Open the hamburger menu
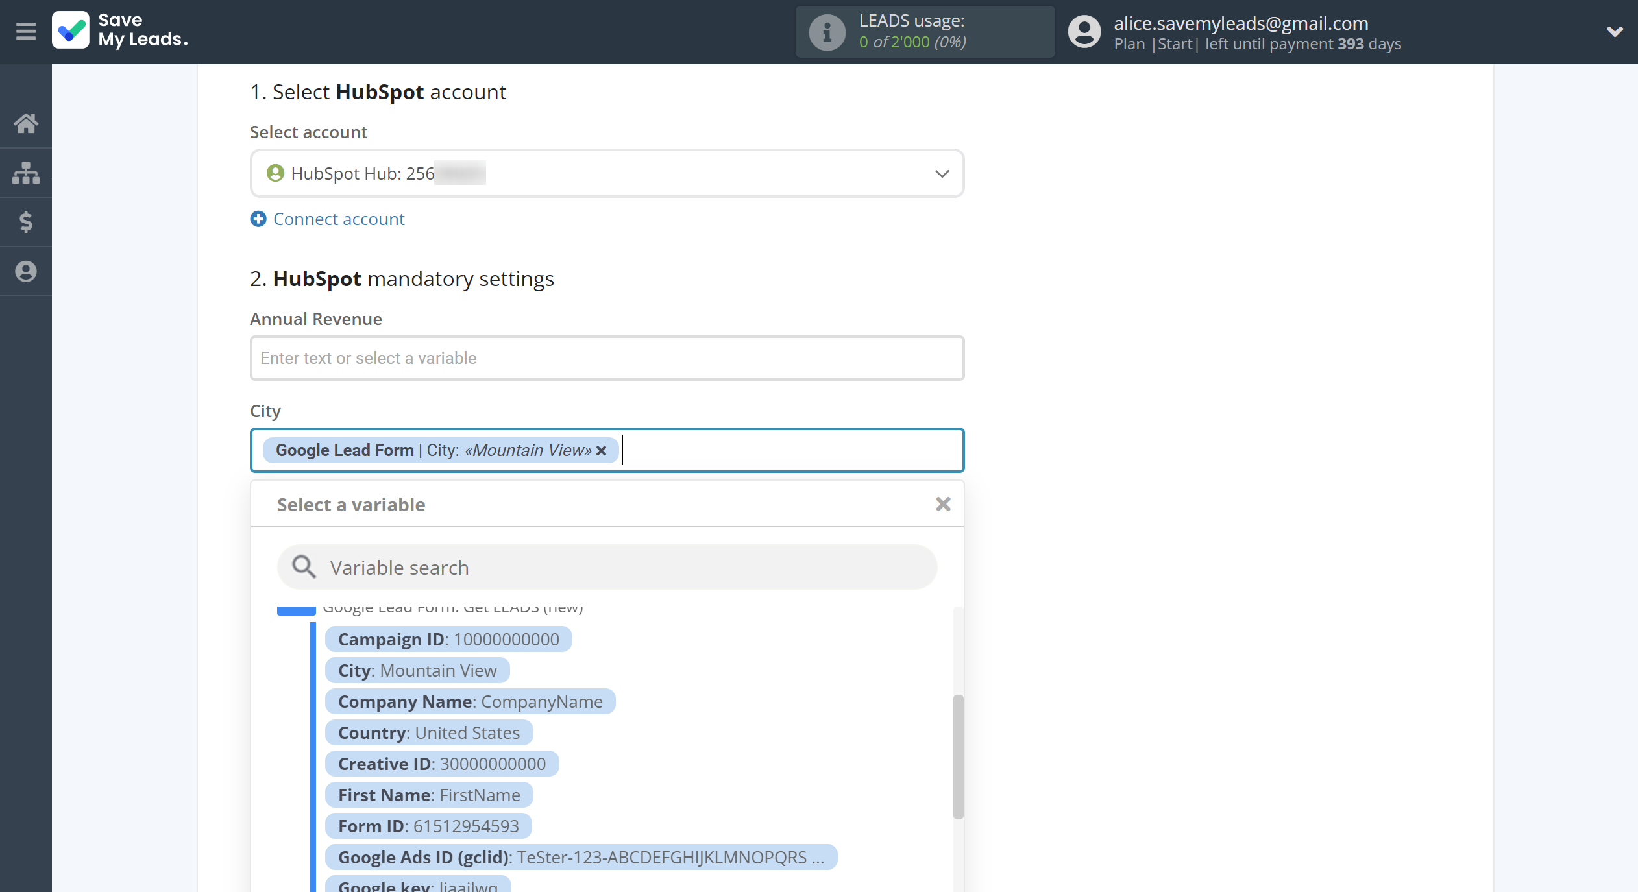Screen dimensions: 1638x892 (26, 30)
